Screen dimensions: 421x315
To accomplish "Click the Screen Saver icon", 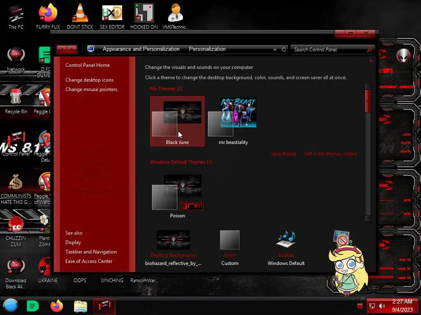I will pyautogui.click(x=342, y=238).
